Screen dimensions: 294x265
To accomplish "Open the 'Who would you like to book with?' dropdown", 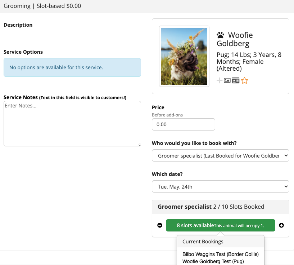I will tap(221, 155).
